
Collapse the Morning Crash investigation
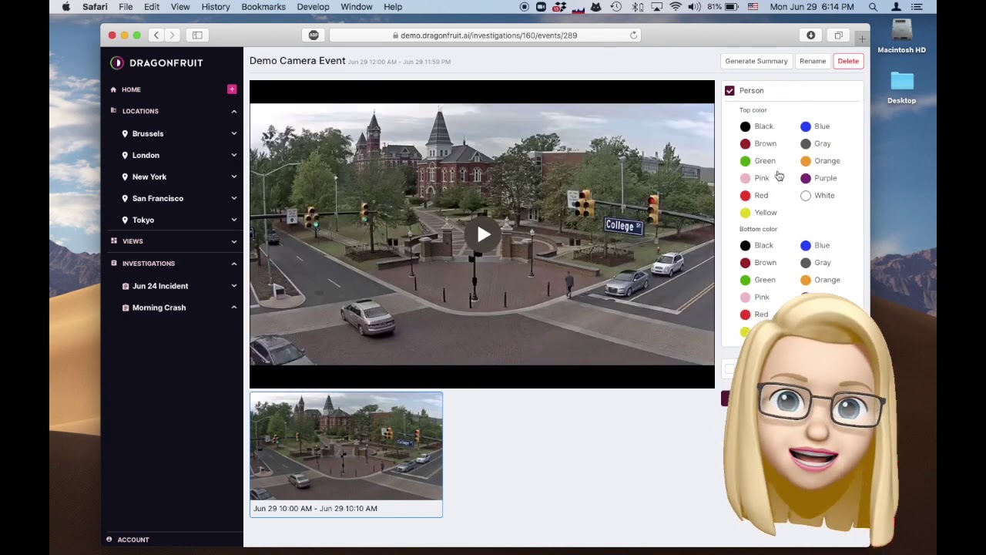233,308
